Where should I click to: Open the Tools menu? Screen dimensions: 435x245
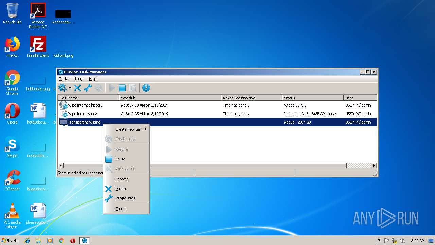click(79, 79)
